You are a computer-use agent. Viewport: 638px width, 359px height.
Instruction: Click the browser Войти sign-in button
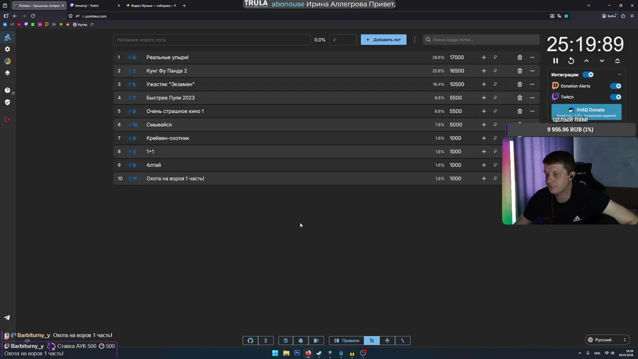coord(609,16)
